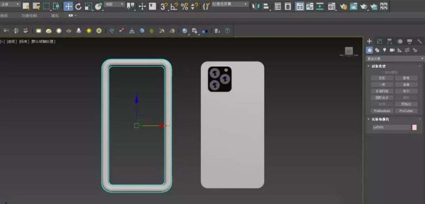
Task: Toggle Spinner Snap
Action: (194, 6)
